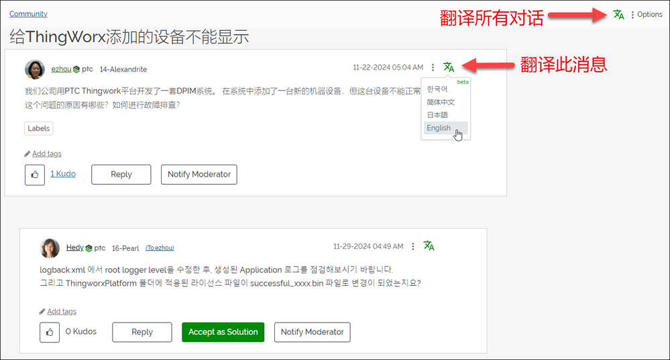Screen dimensions: 670x360
Task: Click the 16-Pearl rank text
Action: pos(125,248)
